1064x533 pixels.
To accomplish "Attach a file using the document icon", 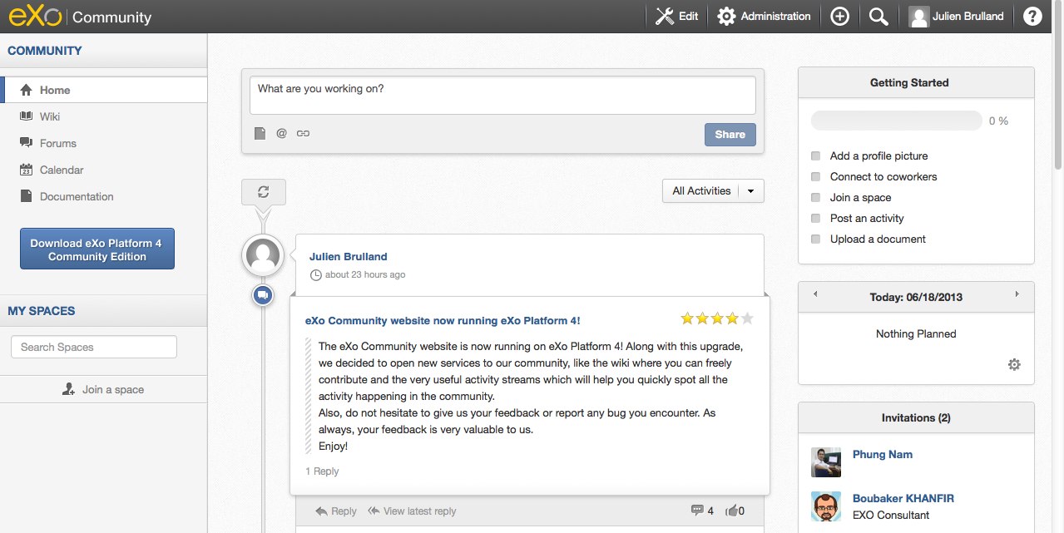I will pyautogui.click(x=260, y=133).
